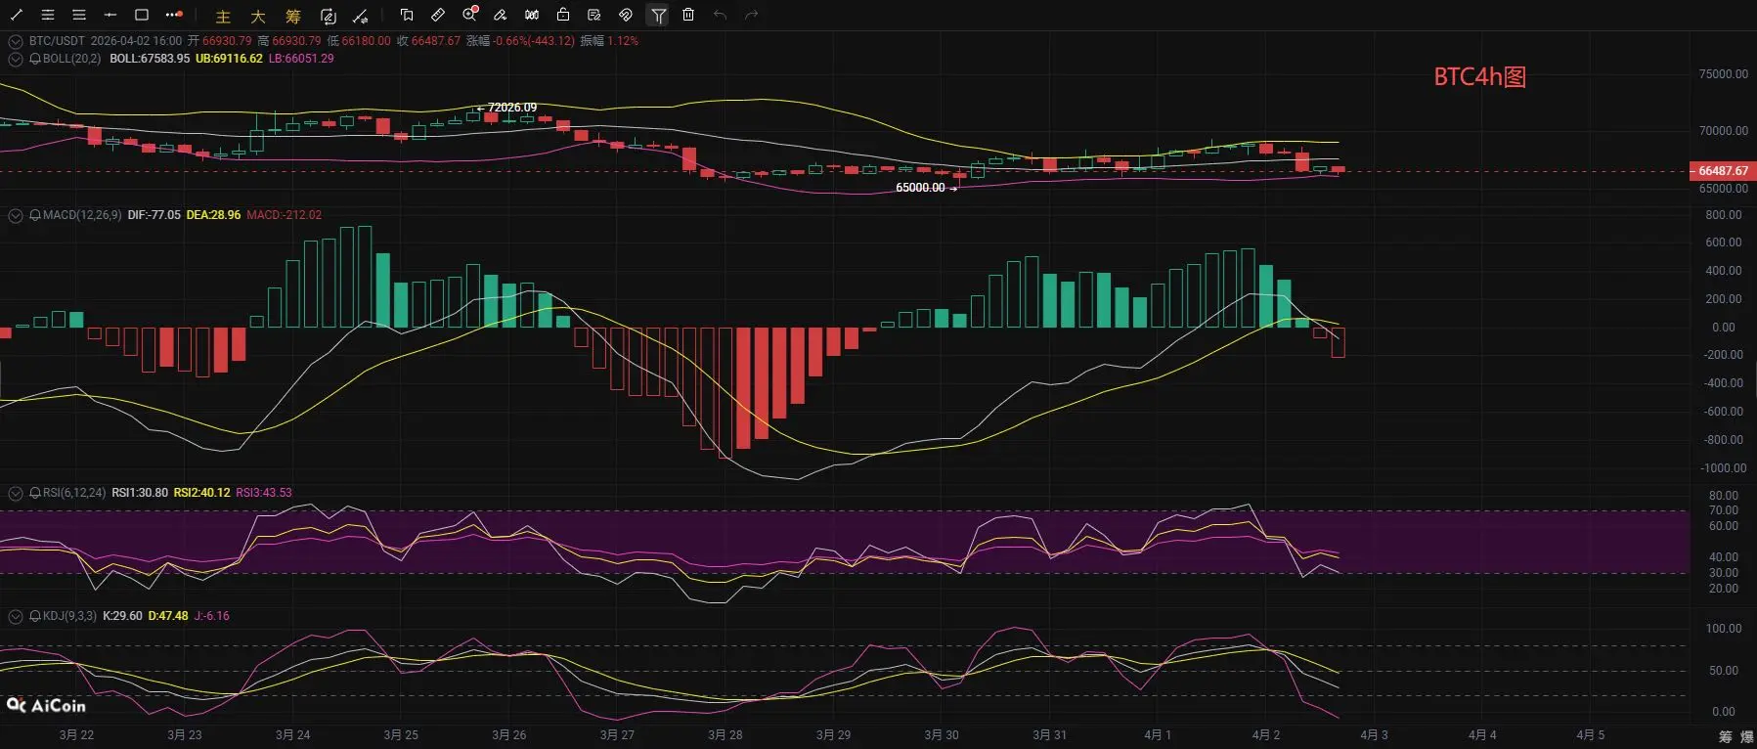Open the notes edit icon

pos(594,15)
